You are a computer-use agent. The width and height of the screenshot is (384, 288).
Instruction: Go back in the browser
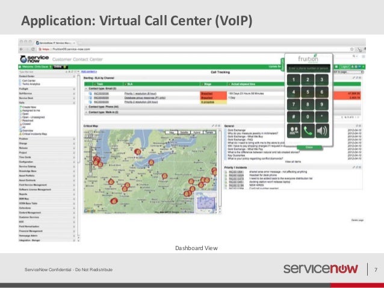click(22, 49)
